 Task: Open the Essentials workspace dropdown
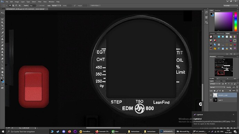[x=231, y=6]
